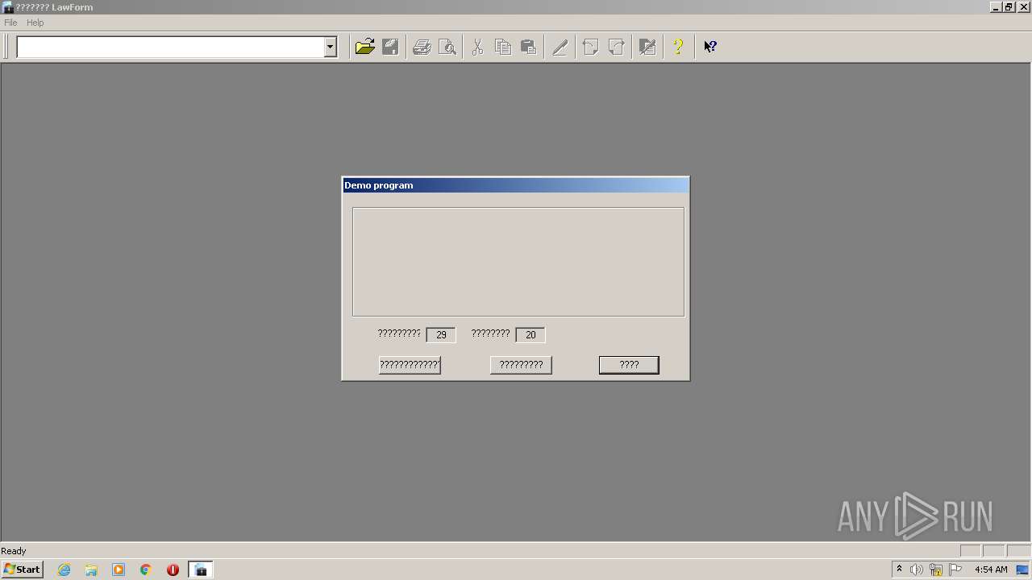Click the Paste clipboard icon
This screenshot has width=1032, height=580.
(x=529, y=47)
